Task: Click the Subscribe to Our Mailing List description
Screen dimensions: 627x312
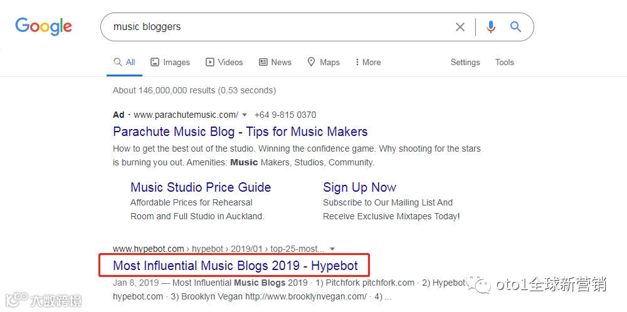Action: tap(391, 209)
